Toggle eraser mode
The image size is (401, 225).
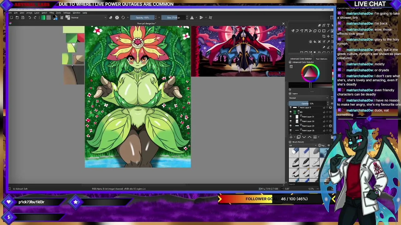(111, 17)
